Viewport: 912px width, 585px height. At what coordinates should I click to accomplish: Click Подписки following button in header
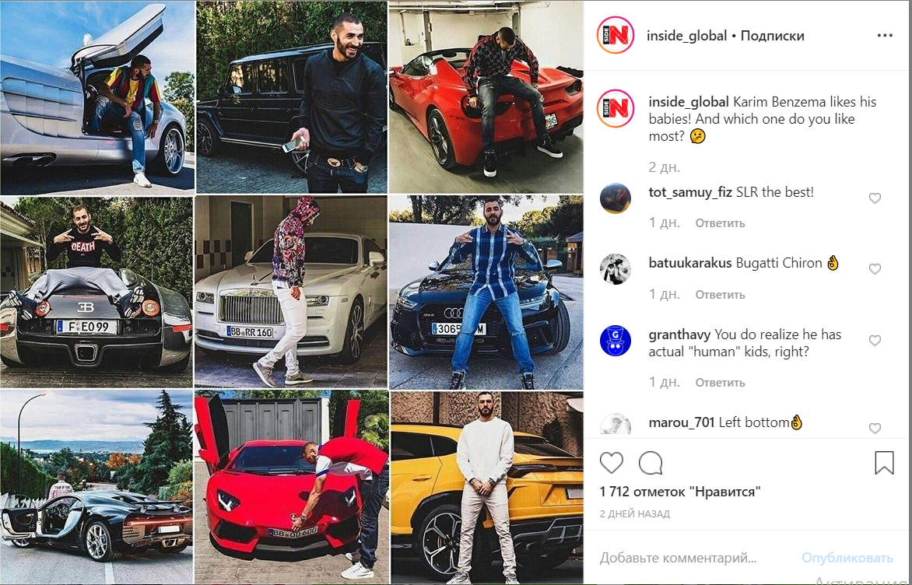point(773,36)
